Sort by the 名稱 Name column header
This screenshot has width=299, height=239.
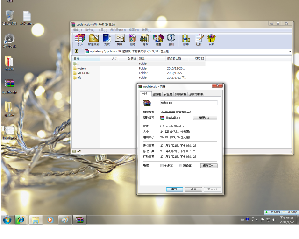coord(86,58)
